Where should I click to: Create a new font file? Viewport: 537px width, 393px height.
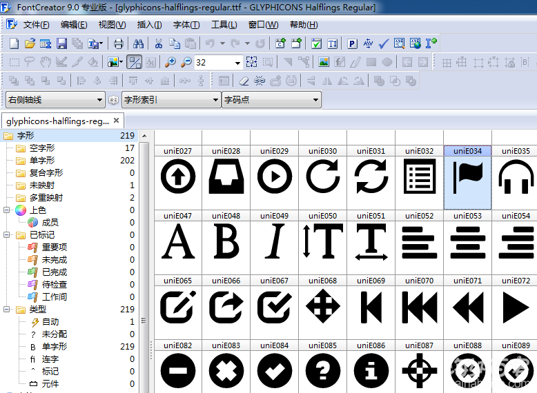click(14, 43)
